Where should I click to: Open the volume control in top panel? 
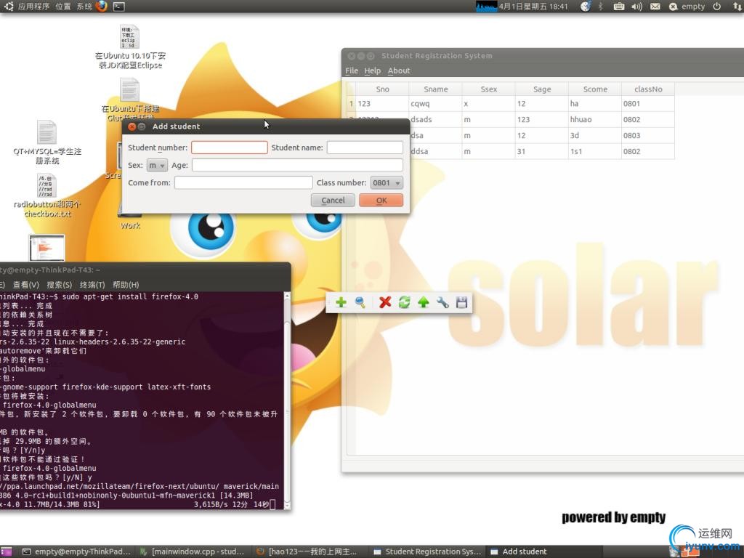click(x=636, y=6)
